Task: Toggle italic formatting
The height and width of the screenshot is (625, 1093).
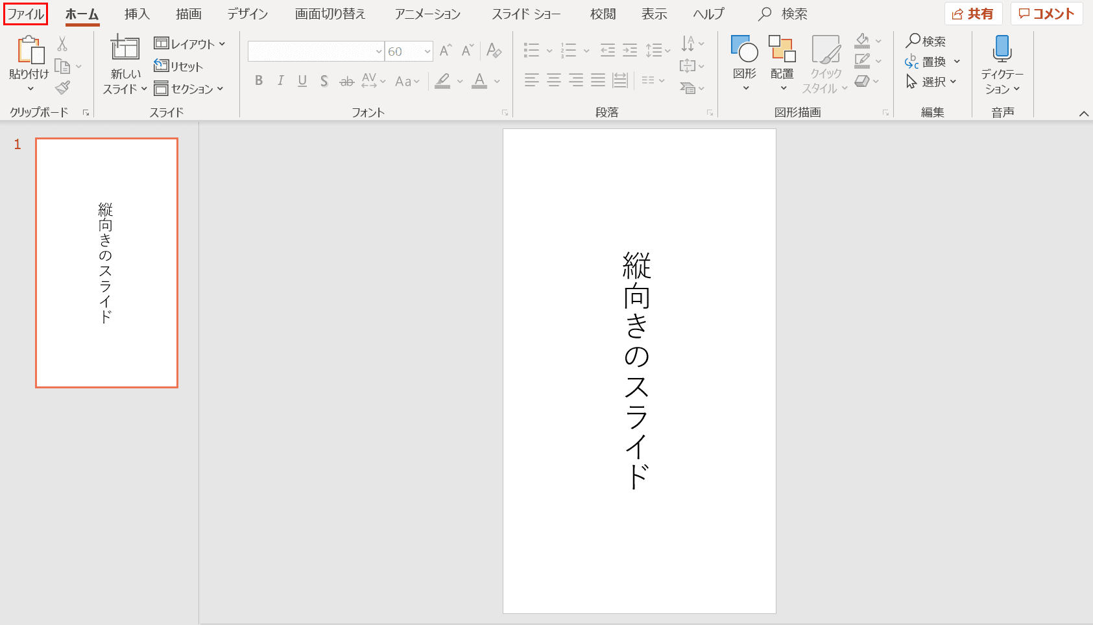Action: (280, 80)
